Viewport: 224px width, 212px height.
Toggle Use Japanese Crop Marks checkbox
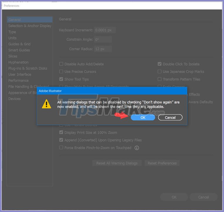coord(160,71)
